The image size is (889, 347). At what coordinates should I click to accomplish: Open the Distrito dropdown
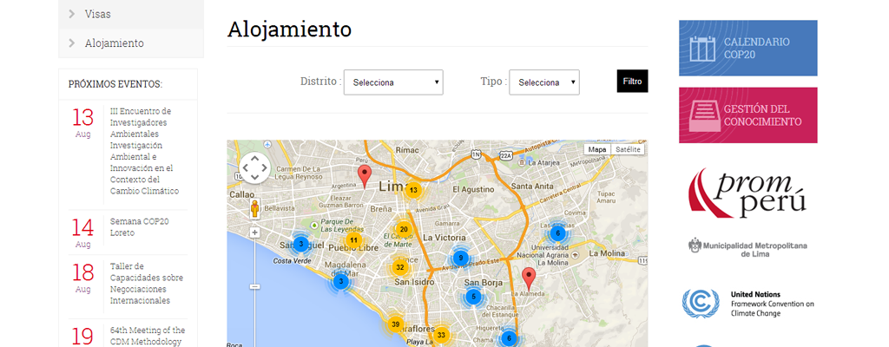click(393, 82)
